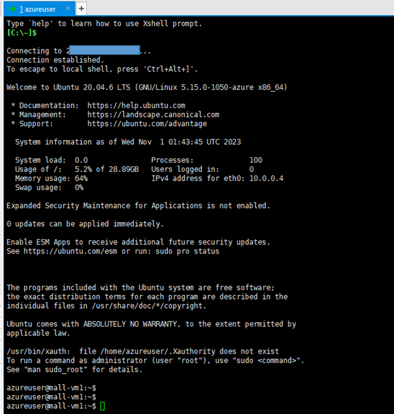Click the 'Welcome to Ubuntu 20.04.6 LTS' line

[x=147, y=87]
